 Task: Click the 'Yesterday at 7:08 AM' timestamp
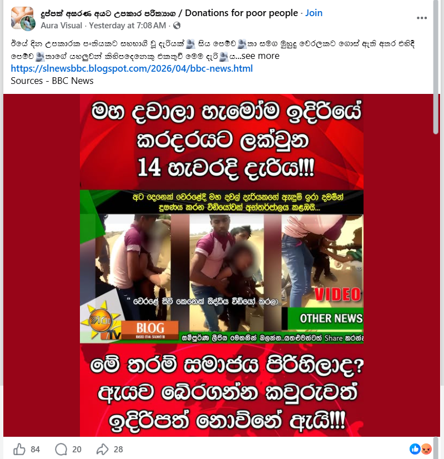point(128,26)
